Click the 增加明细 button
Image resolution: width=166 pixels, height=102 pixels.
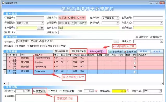[x=116, y=52]
